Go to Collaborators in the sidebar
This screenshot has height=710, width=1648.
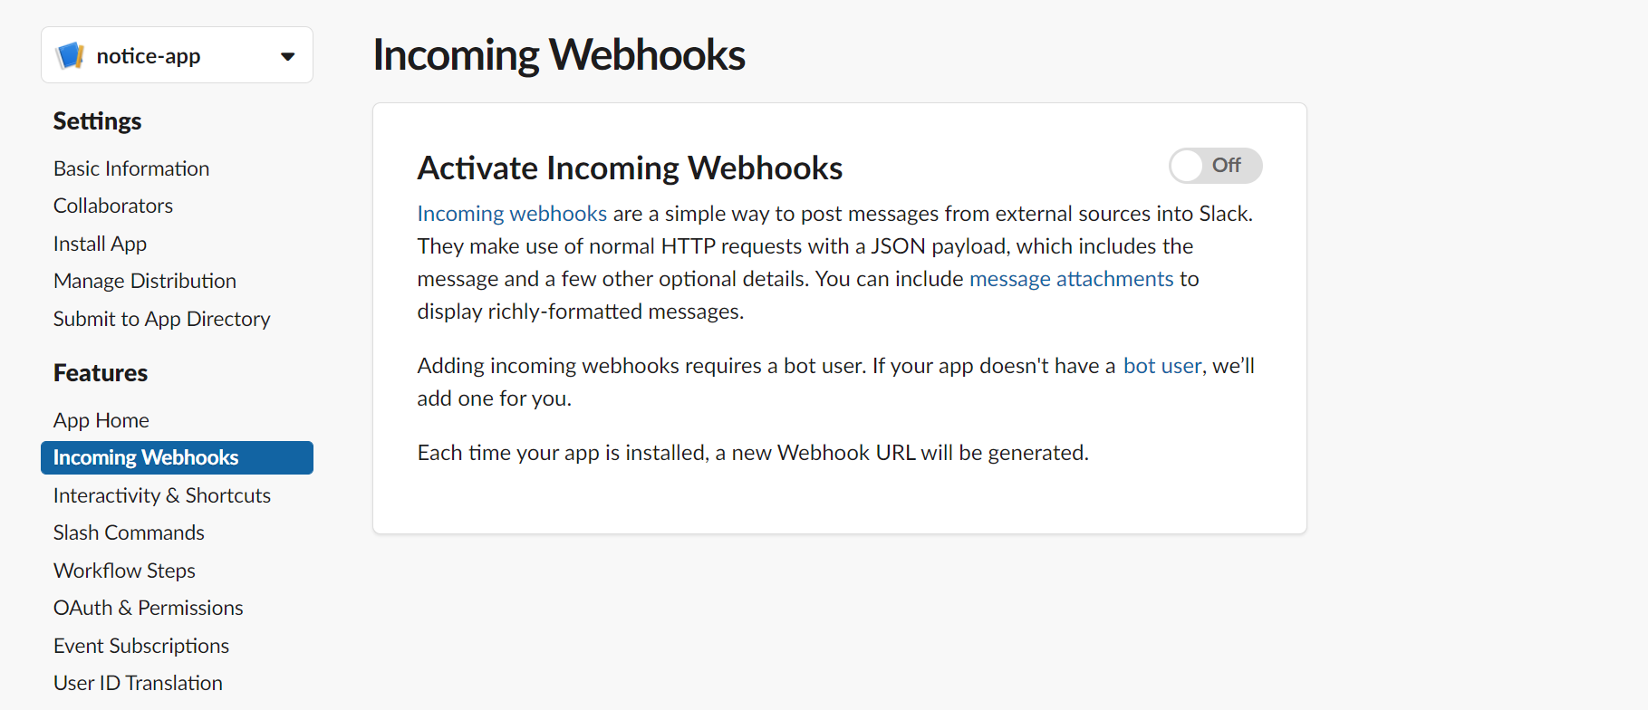(113, 206)
